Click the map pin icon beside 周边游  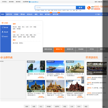pos(3,32)
